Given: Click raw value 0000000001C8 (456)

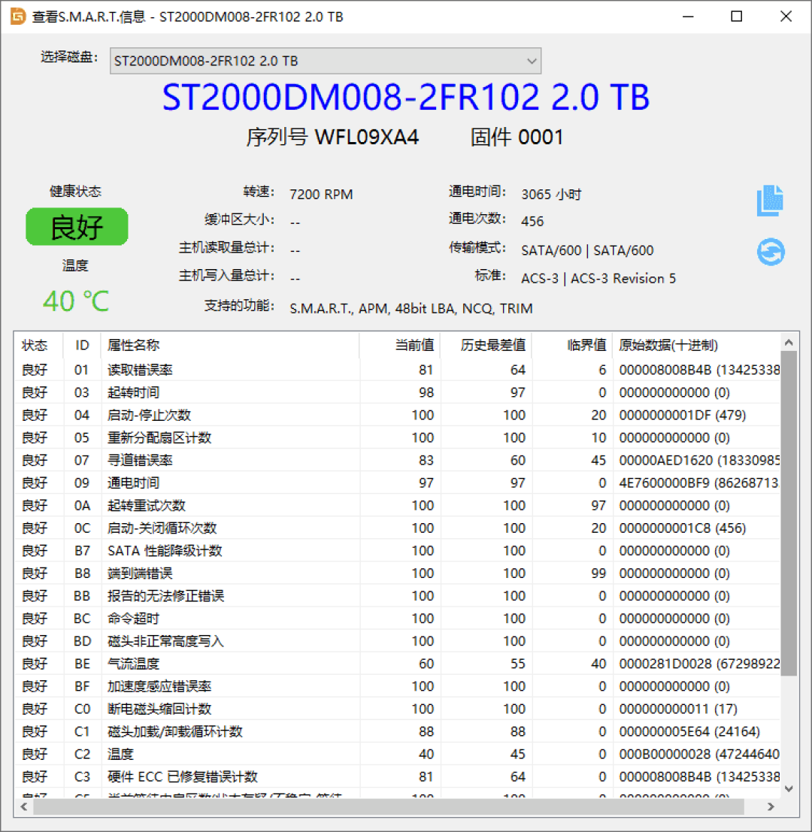Looking at the screenshot, I should click(683, 528).
